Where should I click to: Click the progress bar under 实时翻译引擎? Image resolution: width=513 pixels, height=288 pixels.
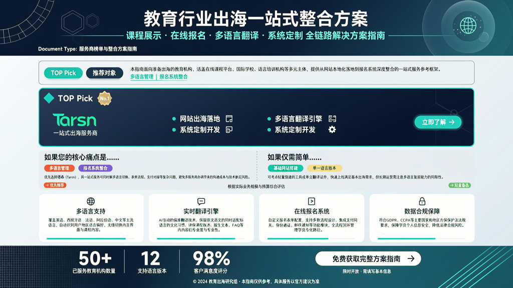click(201, 238)
